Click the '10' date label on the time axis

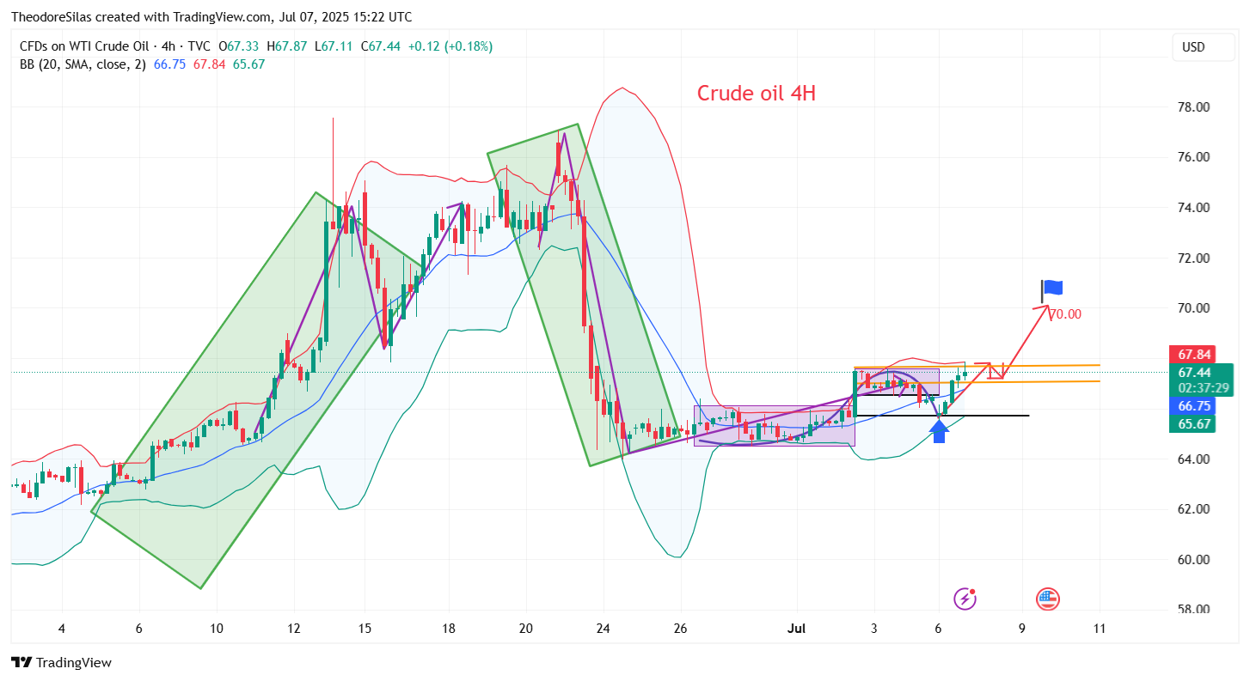click(217, 629)
